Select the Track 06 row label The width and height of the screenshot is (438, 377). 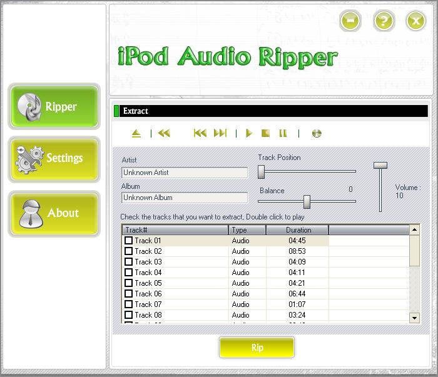point(148,294)
